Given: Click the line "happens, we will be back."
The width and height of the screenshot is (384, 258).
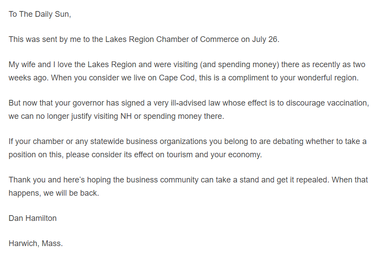Looking at the screenshot, I should point(53,193).
